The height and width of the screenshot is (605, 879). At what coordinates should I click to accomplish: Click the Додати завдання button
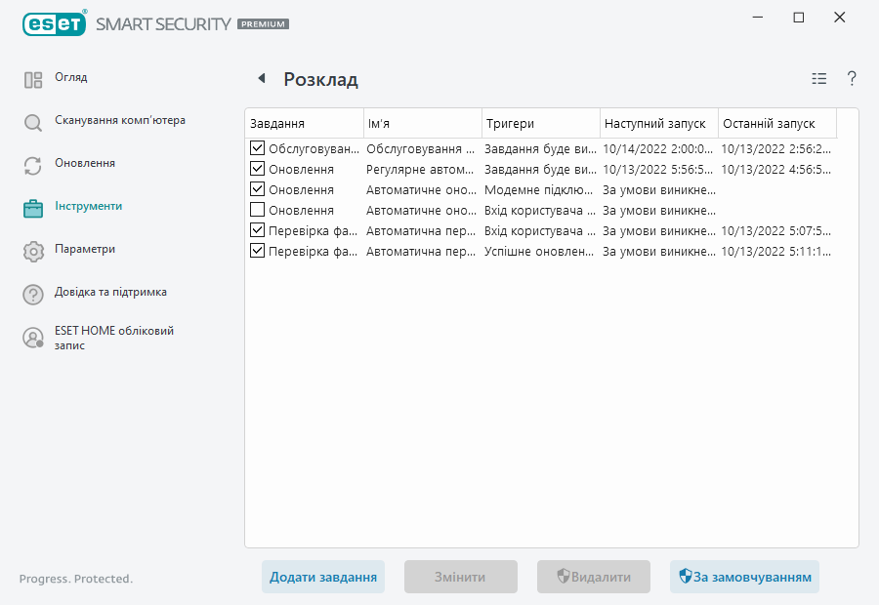[x=322, y=577]
